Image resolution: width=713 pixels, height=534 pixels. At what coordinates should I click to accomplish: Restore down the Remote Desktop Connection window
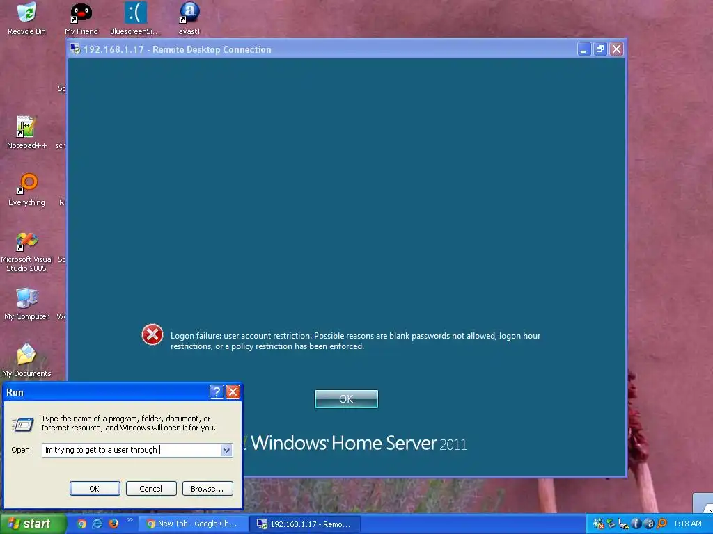[600, 49]
